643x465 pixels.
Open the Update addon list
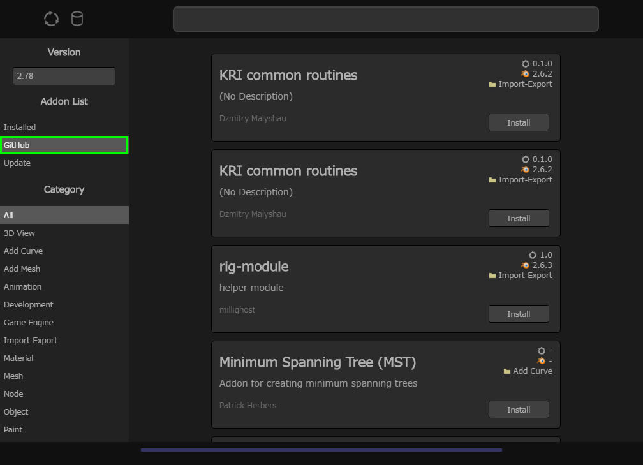coord(64,163)
